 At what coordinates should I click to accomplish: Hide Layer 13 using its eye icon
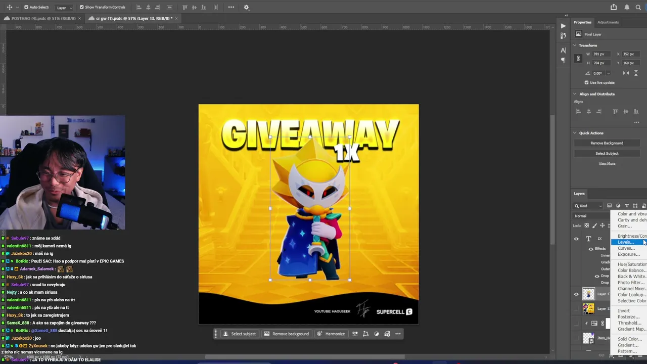click(x=576, y=294)
